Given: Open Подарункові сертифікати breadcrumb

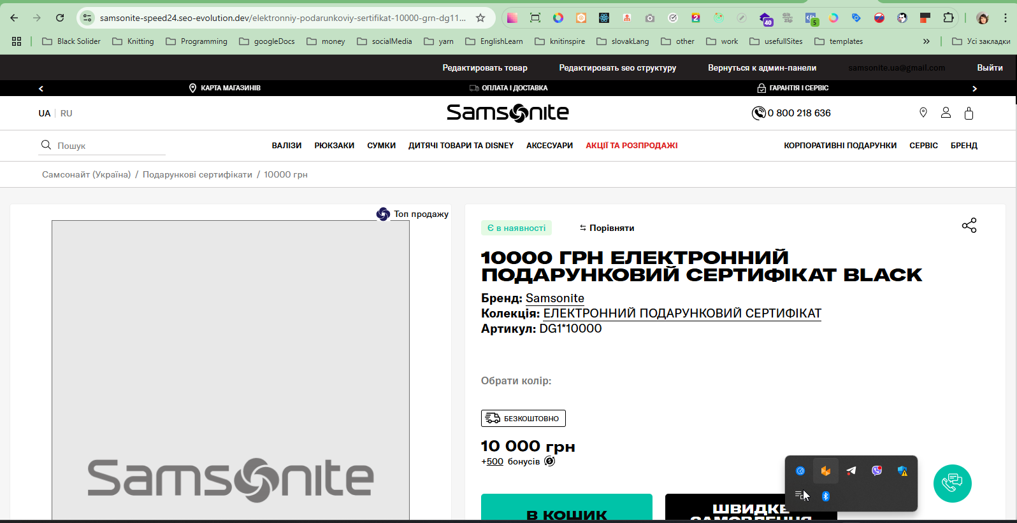Looking at the screenshot, I should [x=198, y=174].
